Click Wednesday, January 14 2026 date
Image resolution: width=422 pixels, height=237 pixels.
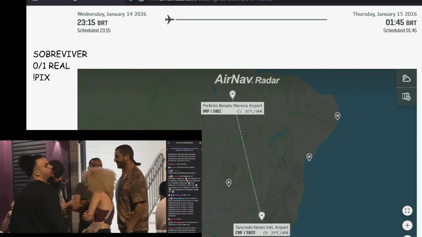pyautogui.click(x=112, y=14)
